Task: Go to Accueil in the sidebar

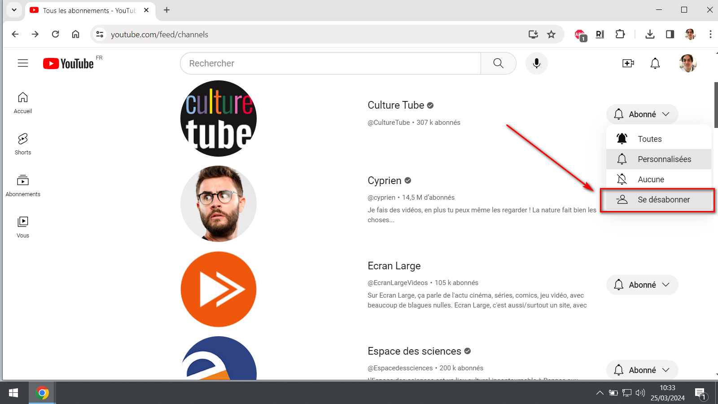Action: [23, 103]
